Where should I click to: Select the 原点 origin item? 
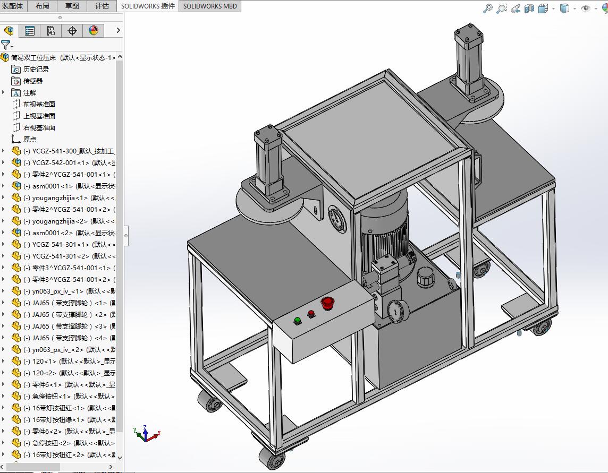coord(24,139)
